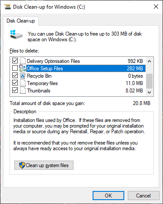Select the Disk Clean-up tab
Screen dimensions: 163x204
pos(21,21)
